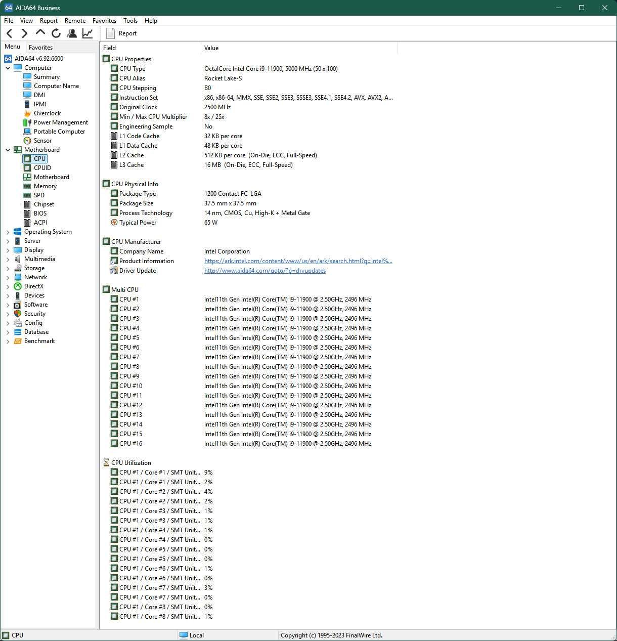Select the DMI tree icon
The height and width of the screenshot is (641, 617).
(x=27, y=95)
